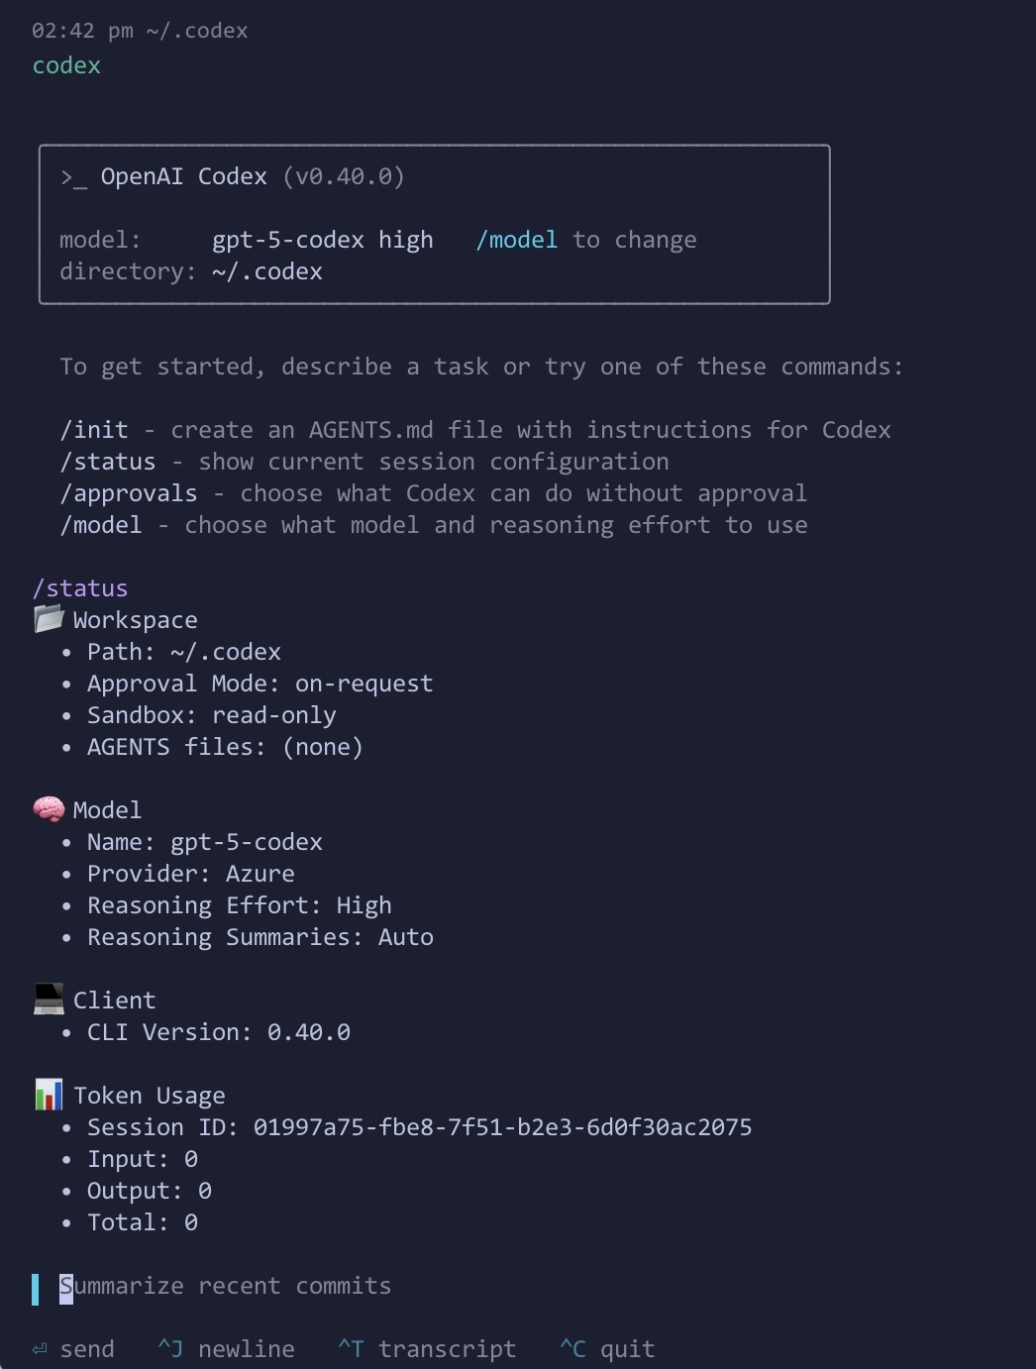Click the >_ prompt icon in OpenAI Codex header
The width and height of the screenshot is (1036, 1369).
coord(73,177)
